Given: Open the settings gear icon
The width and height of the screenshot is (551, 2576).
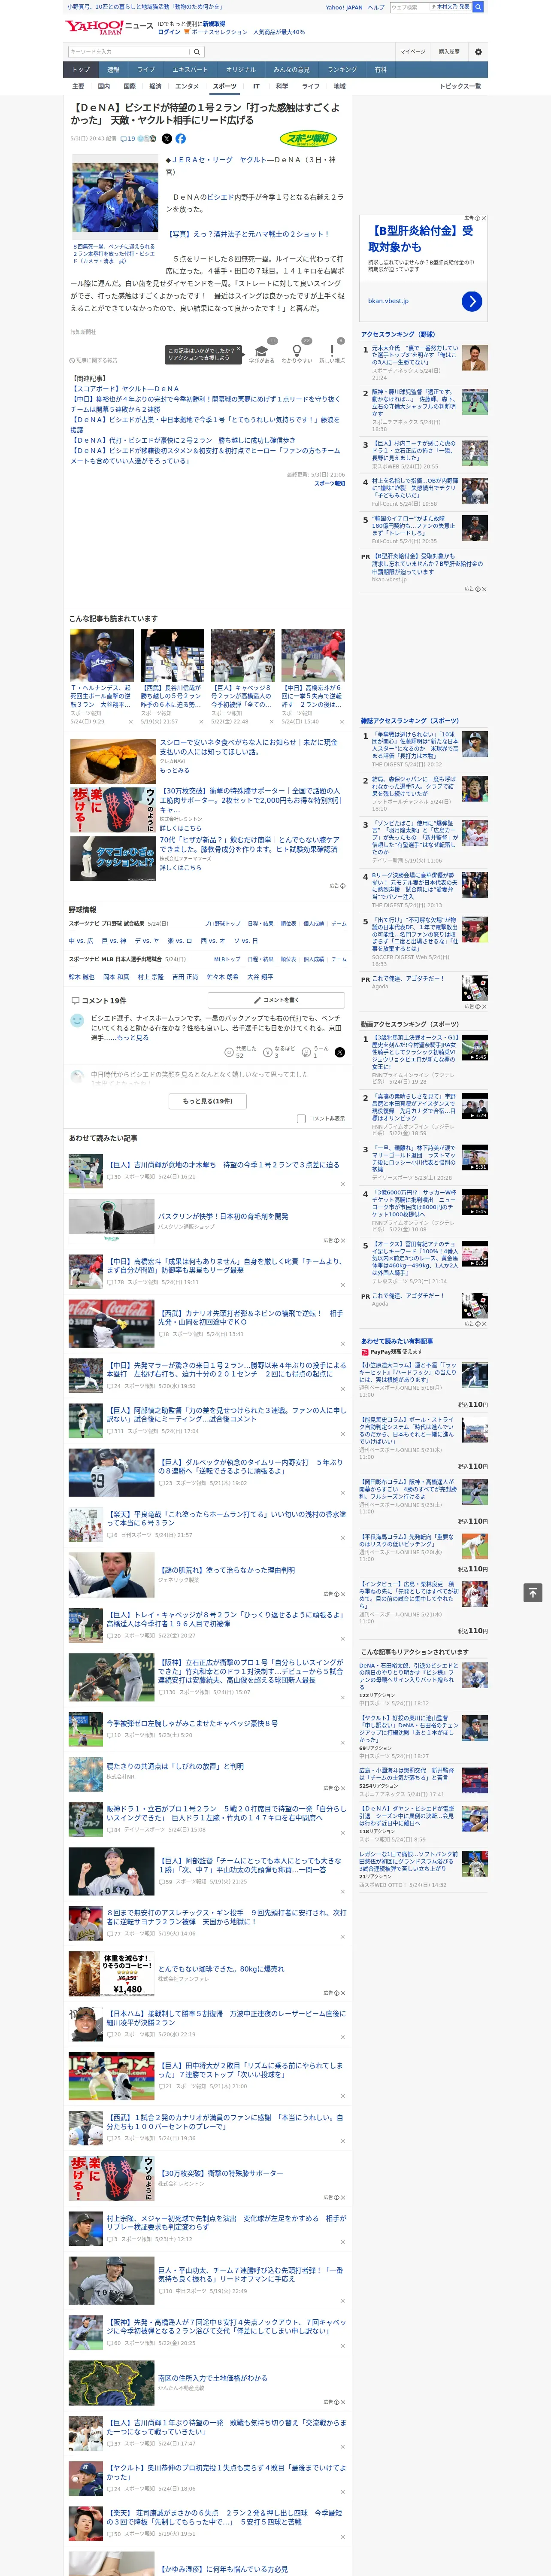Looking at the screenshot, I should click(478, 51).
